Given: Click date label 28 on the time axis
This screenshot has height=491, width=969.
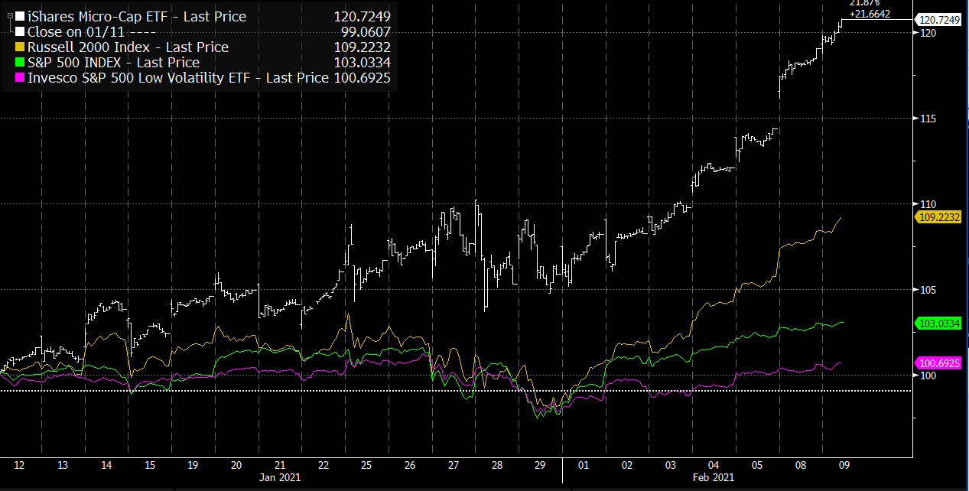Looking at the screenshot, I should [x=496, y=464].
